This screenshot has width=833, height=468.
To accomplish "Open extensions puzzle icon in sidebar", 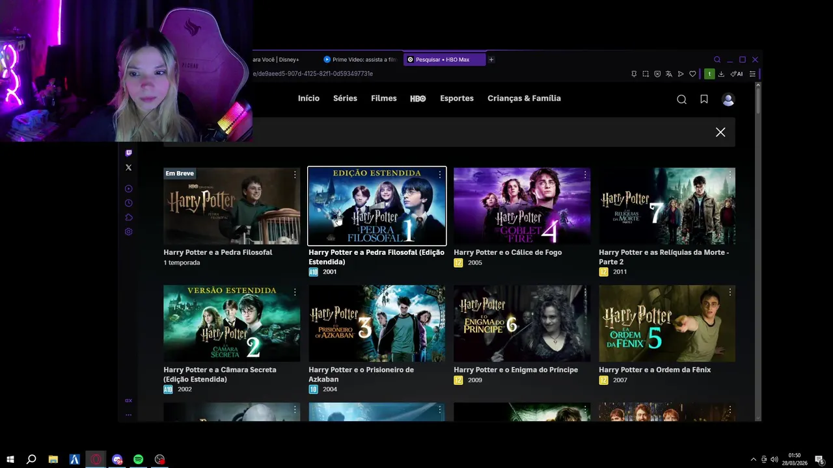I will (128, 217).
